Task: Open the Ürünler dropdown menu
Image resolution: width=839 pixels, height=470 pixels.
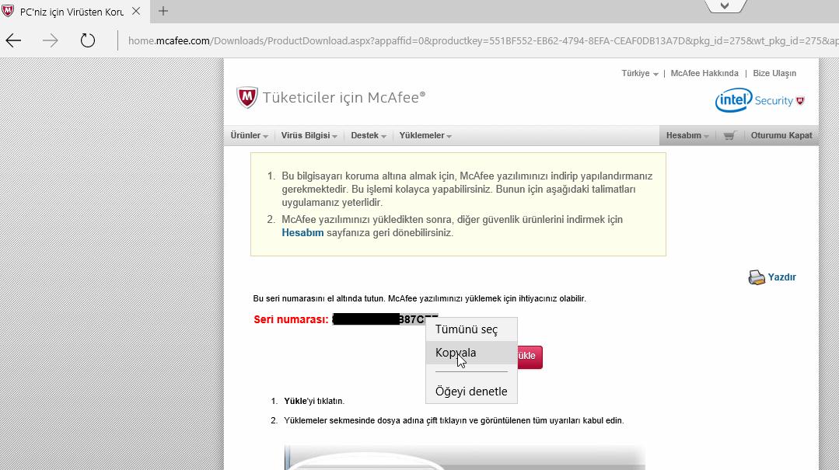Action: coord(247,134)
